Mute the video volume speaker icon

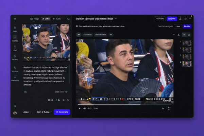(85, 108)
